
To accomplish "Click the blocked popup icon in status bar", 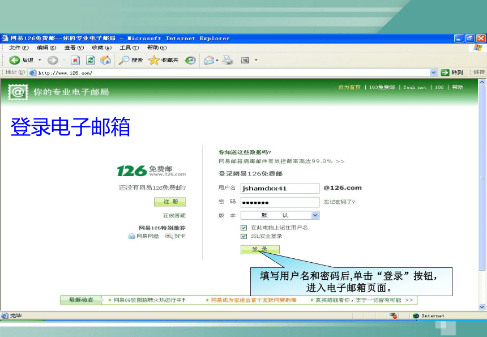I will coord(393,315).
